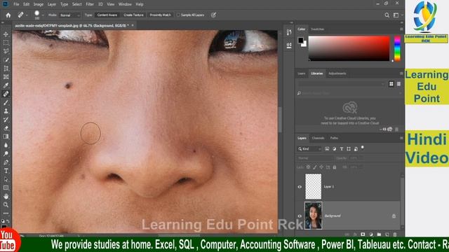The image size is (449, 252).
Task: Choose Create Texture healing type
Action: [x=133, y=15]
